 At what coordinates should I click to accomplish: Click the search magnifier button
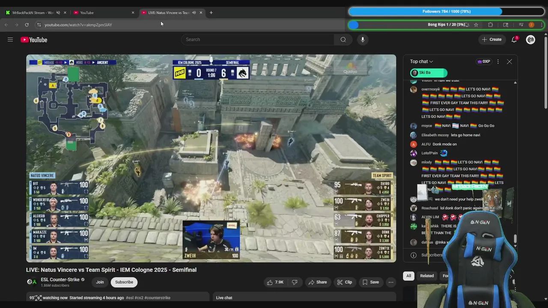(343, 39)
